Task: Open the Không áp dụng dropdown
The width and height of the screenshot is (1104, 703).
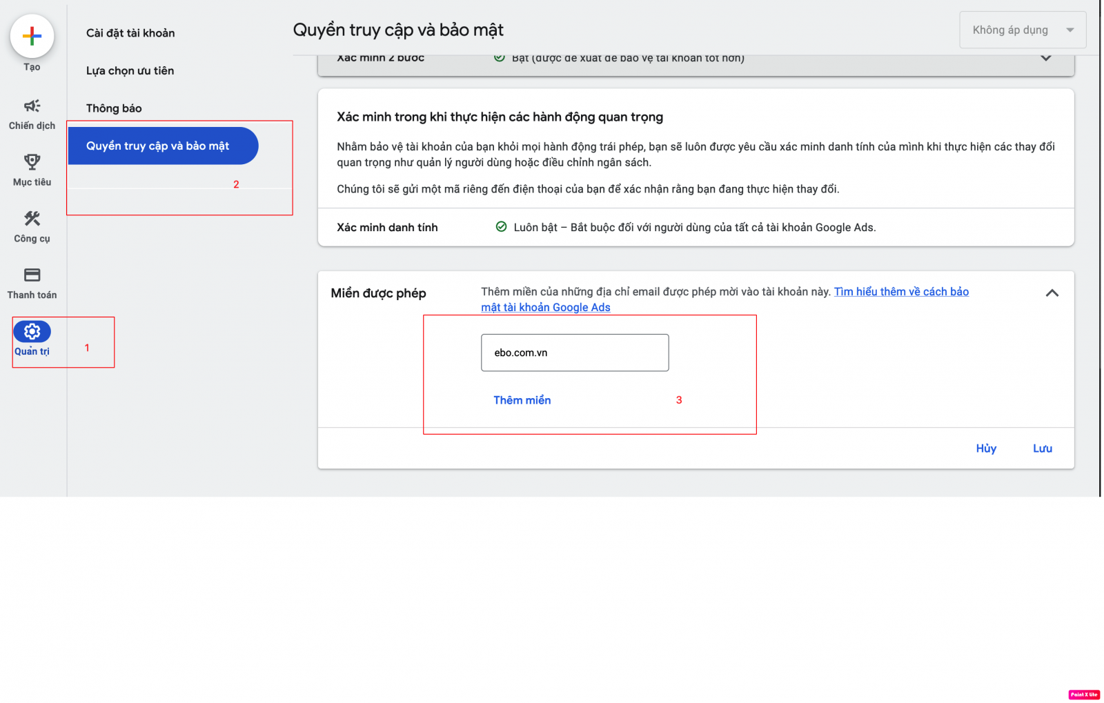Action: click(x=1023, y=30)
